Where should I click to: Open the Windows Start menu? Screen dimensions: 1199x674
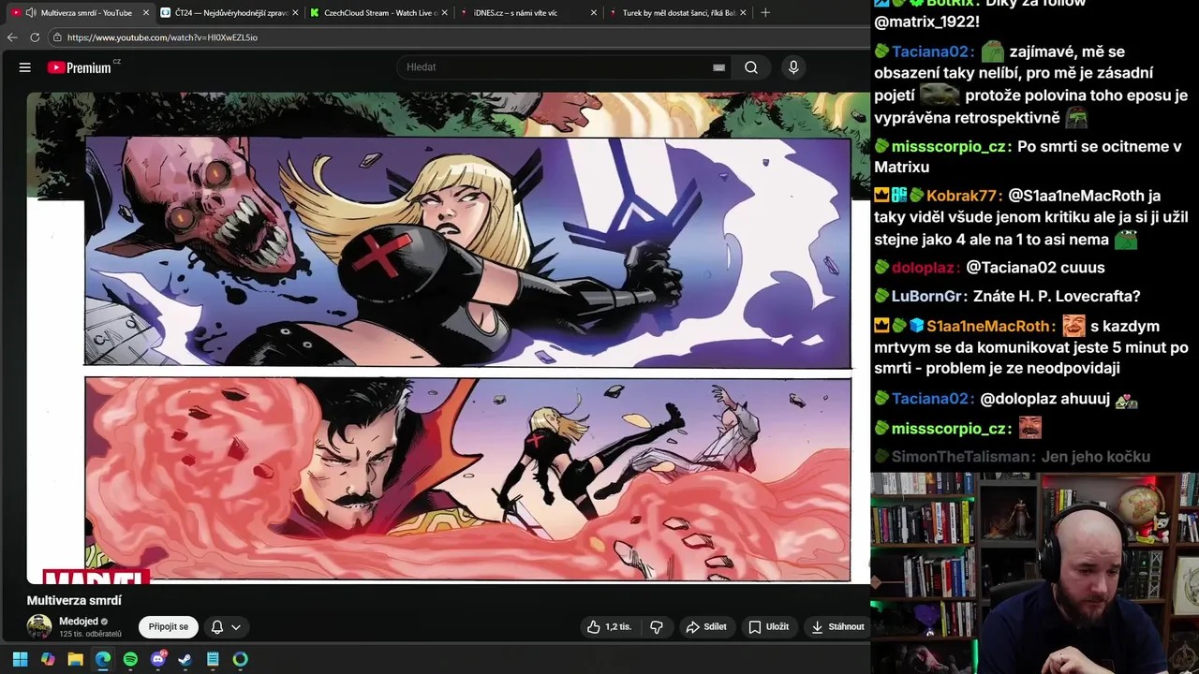pyautogui.click(x=20, y=659)
